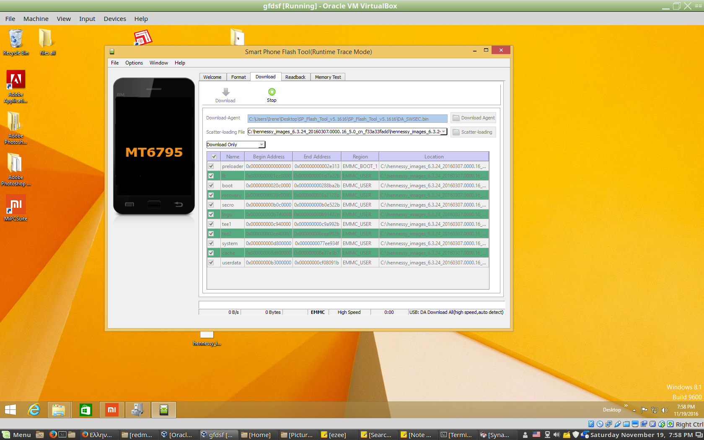
Task: Click the Windows Start button
Action: tap(10, 410)
